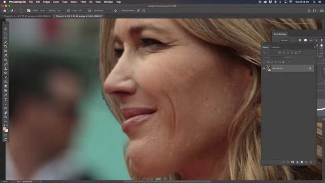Delete layer with trash icon
The height and width of the screenshot is (183, 325).
311,162
